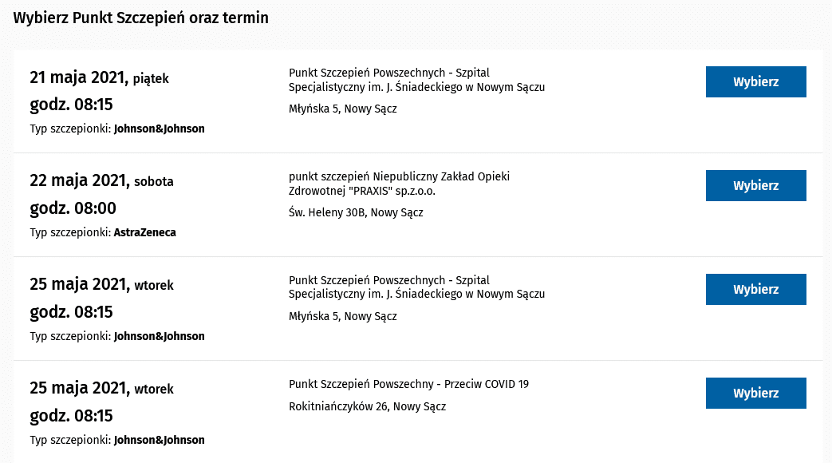Click Johnson&Johnson label in the 21 maja row

pyautogui.click(x=159, y=129)
